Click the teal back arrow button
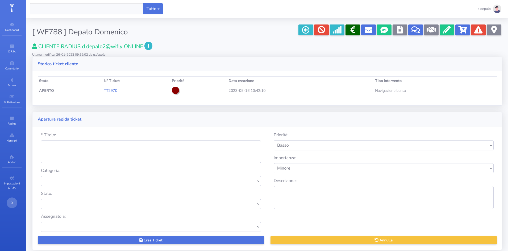The image size is (508, 251). click(x=306, y=30)
